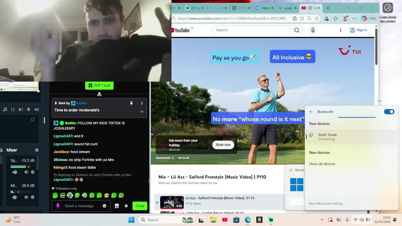This screenshot has height=226, width=402.
Task: Click the browser address bar URL
Action: tap(233, 19)
